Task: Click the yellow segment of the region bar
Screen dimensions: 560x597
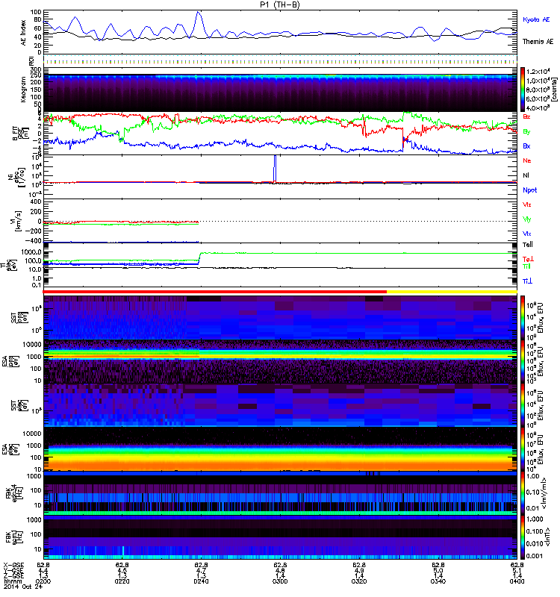Action: [x=452, y=292]
